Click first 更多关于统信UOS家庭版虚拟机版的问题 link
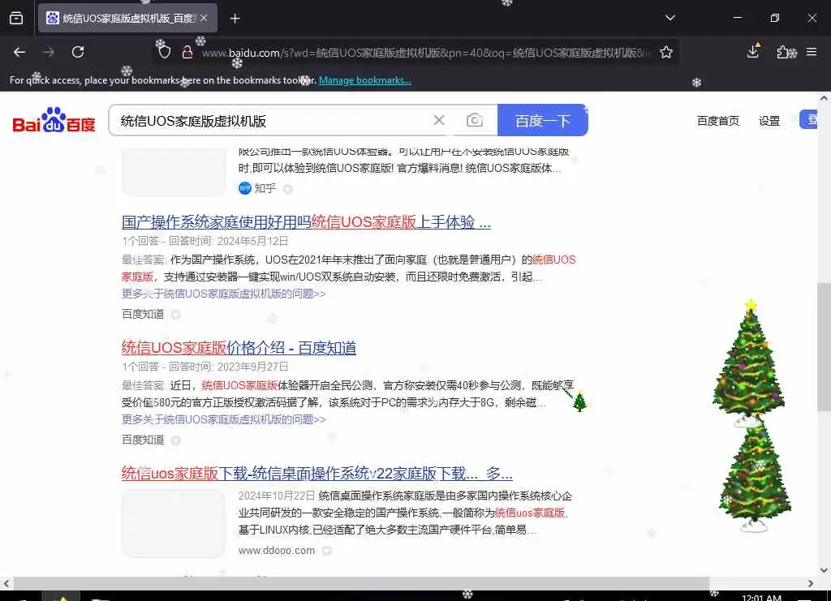Image resolution: width=831 pixels, height=601 pixels. pyautogui.click(x=224, y=294)
